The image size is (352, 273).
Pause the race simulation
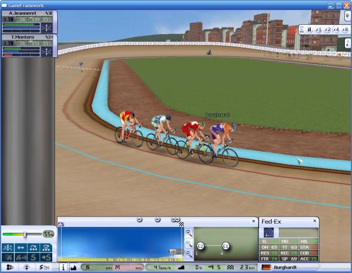click(309, 30)
